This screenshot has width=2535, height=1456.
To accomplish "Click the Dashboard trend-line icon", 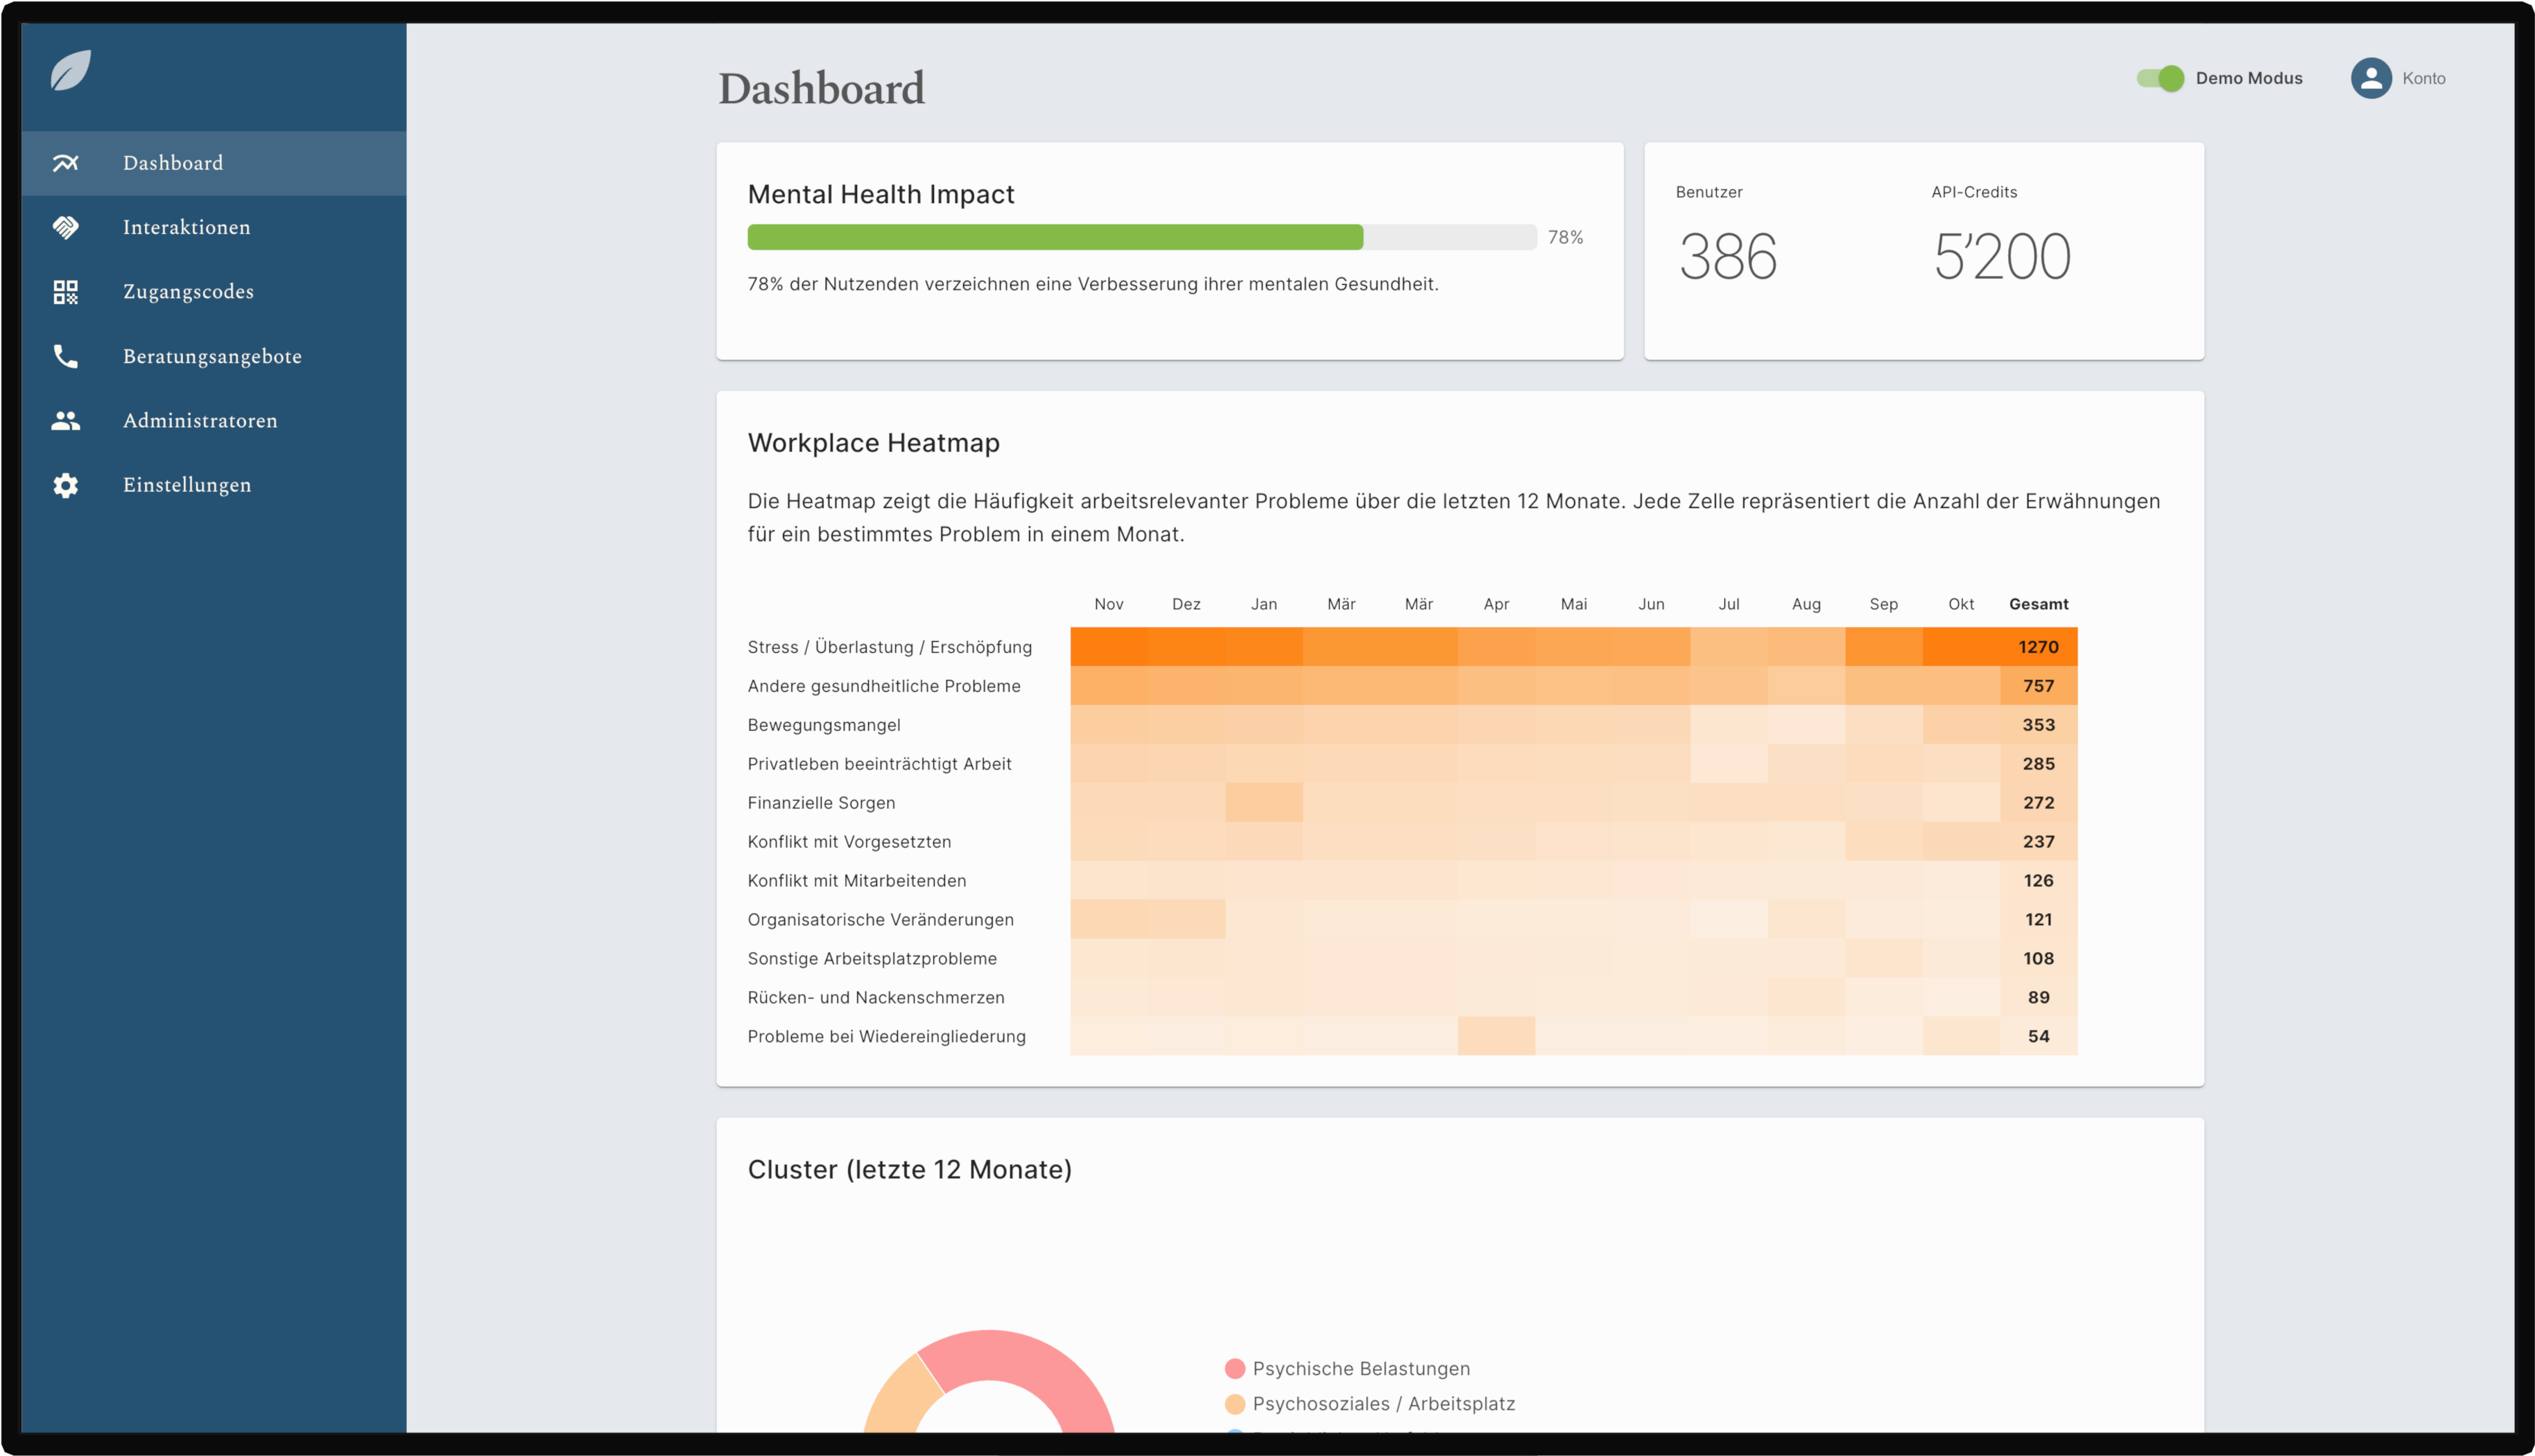I will 66,163.
